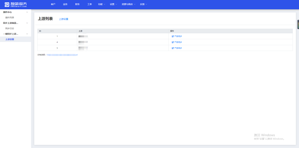
Task: Click the widget on the right edge
Action: (x=298, y=24)
